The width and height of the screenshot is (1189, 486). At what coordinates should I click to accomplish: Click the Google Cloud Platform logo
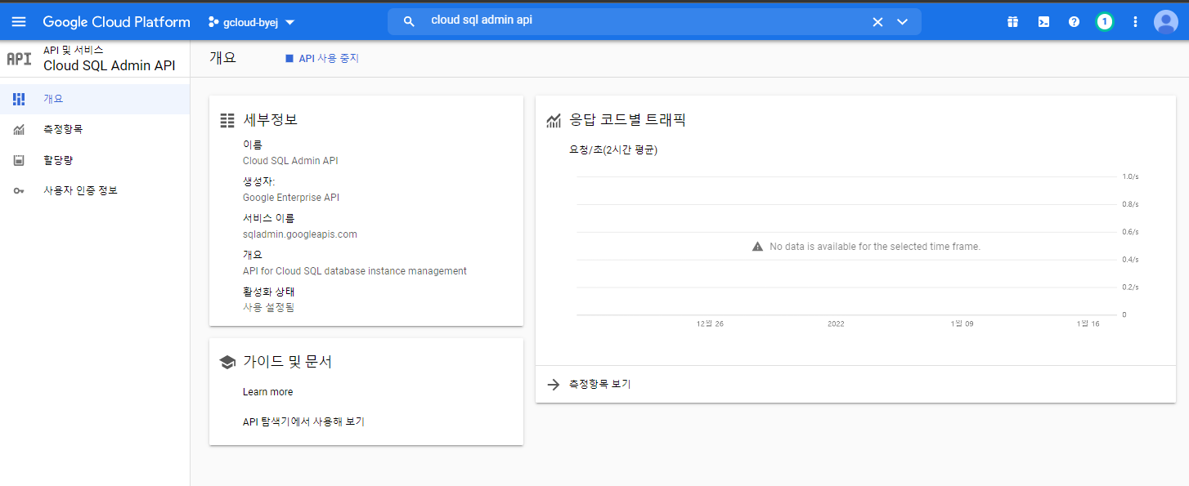point(116,22)
